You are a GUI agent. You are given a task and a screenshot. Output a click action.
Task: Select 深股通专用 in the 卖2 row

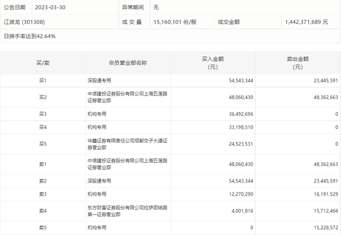(99, 181)
